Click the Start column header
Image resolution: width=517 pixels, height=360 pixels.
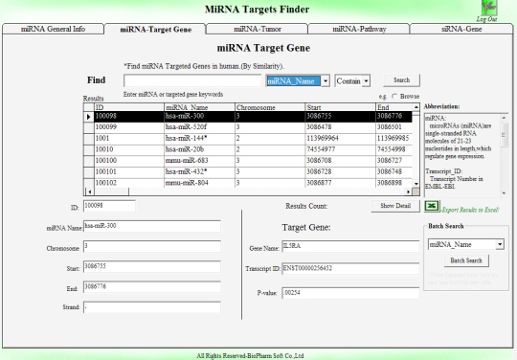tap(341, 107)
